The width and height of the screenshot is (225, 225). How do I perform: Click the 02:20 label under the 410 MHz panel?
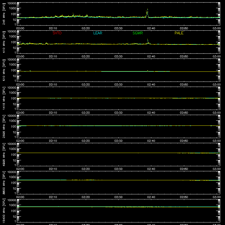[x=86, y=57]
